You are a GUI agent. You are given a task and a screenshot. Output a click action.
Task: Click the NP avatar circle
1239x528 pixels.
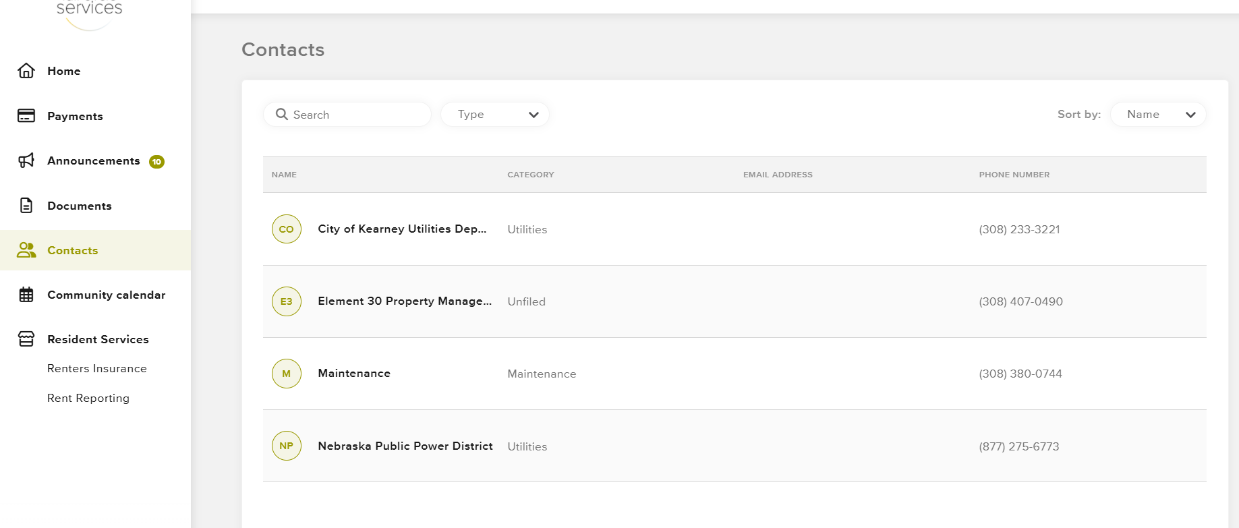pyautogui.click(x=287, y=446)
